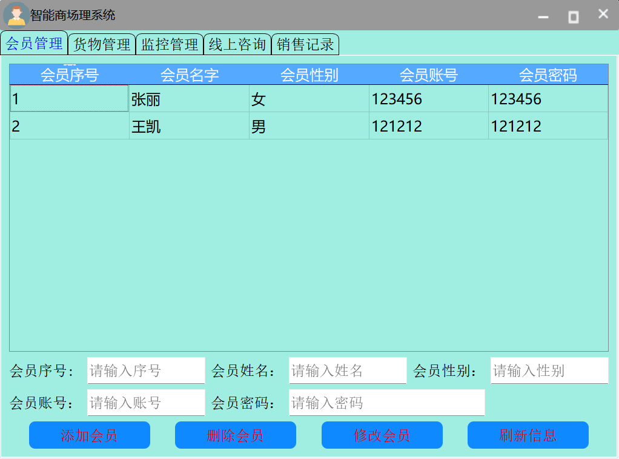The width and height of the screenshot is (619, 459).
Task: Select 王凯's account cell 121212
Action: (x=429, y=126)
